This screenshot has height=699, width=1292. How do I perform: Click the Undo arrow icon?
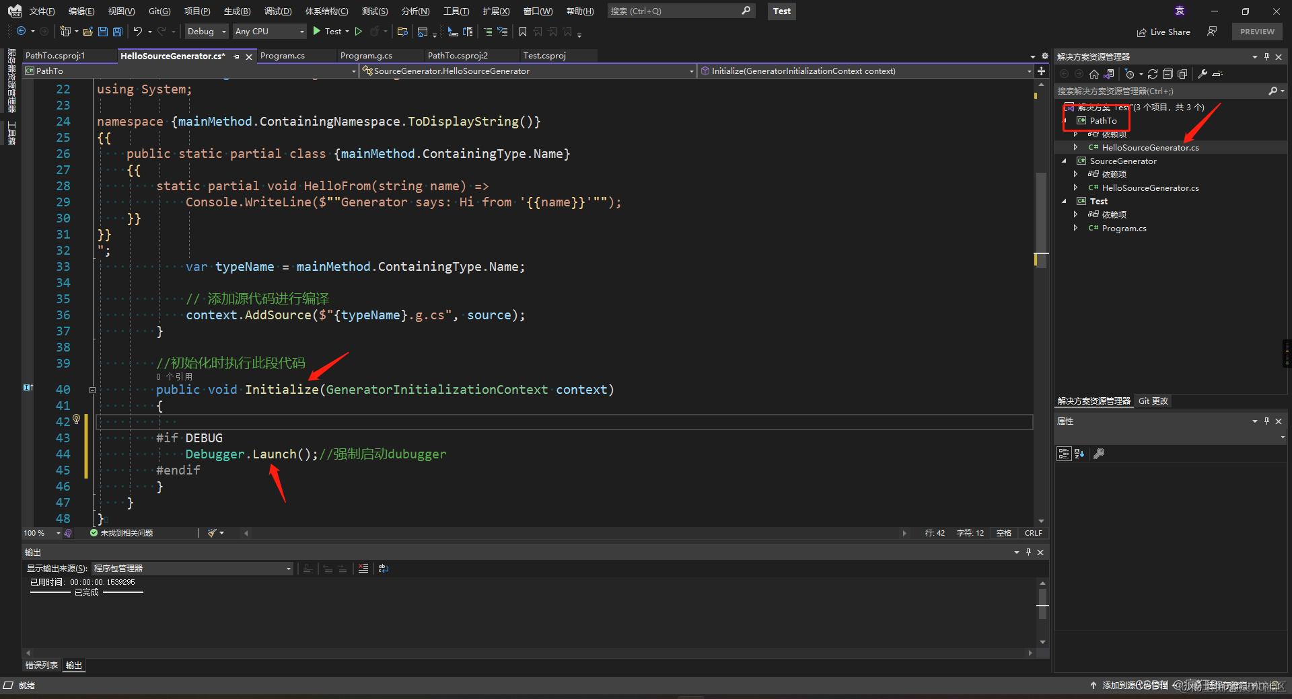138,32
